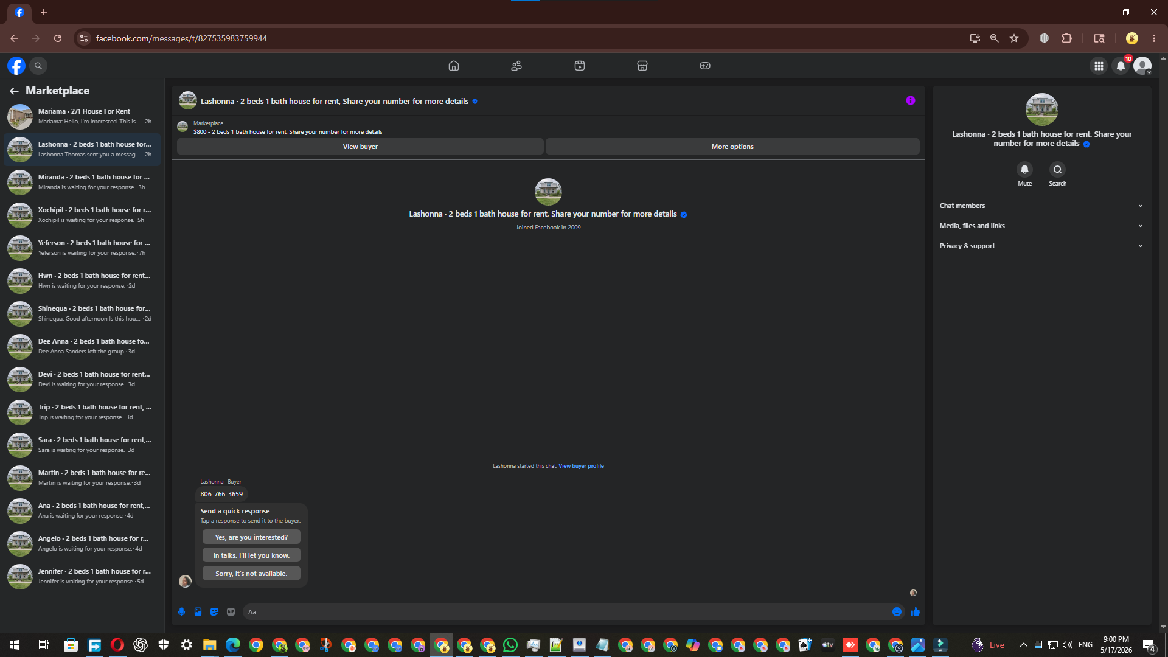This screenshot has width=1168, height=657.
Task: Open WhatsApp from the taskbar
Action: coord(510,645)
